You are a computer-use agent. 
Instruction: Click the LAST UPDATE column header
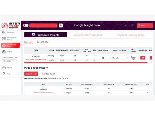[133, 50]
